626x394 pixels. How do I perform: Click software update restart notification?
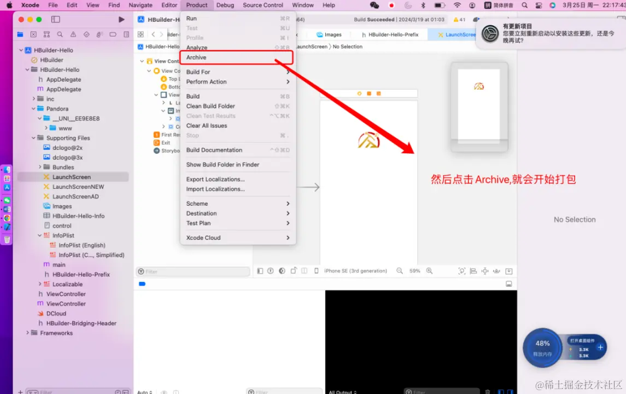pos(551,33)
